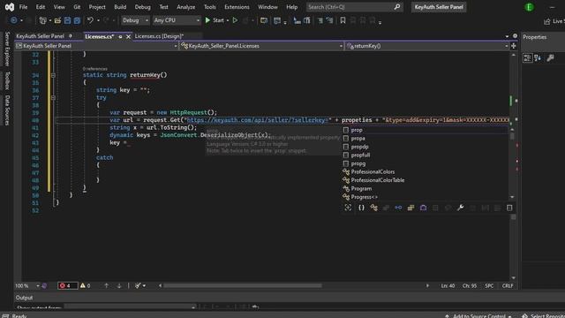Click the Visual Studio logo icon

tap(10, 7)
